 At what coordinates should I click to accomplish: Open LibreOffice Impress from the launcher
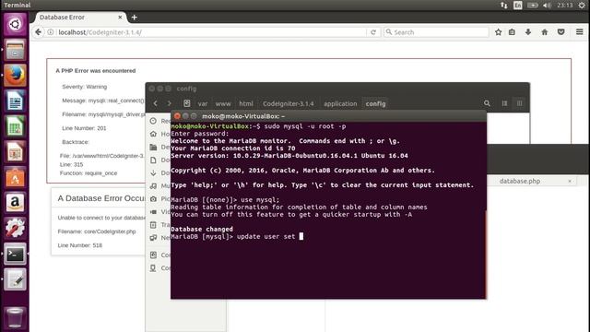click(15, 151)
